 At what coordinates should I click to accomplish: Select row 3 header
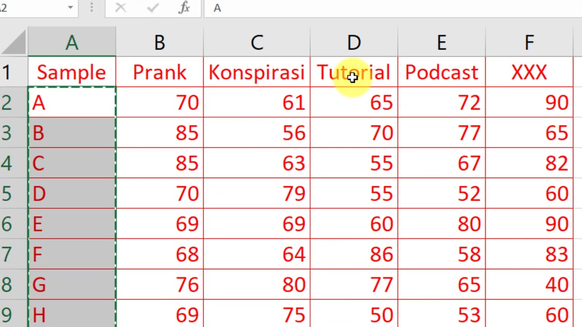click(x=14, y=133)
